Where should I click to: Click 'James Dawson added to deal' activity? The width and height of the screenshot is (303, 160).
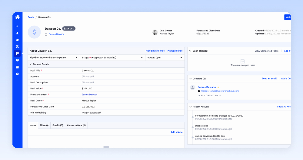(210, 136)
